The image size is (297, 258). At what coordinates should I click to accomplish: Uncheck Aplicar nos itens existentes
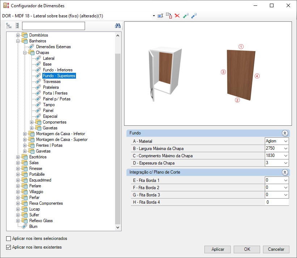pyautogui.click(x=9, y=247)
